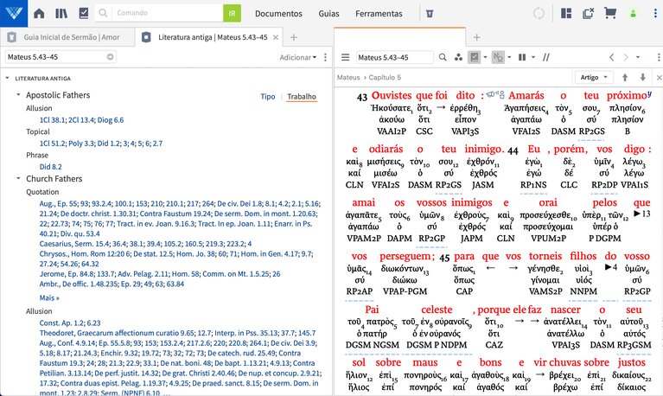
Task: Open the resource panel hamburger menu
Action: (x=346, y=57)
